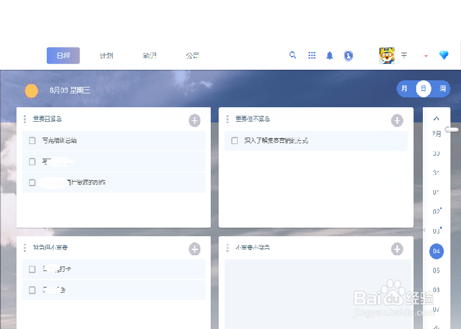Click drag handle of 紧急但不重要 panel

[25, 247]
